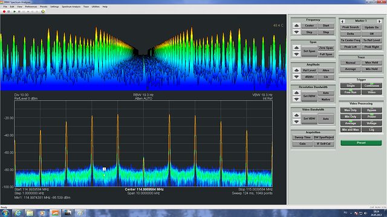Viewport: 387px width, 217px height.
Task: Toggle the marker Update On button
Action: tap(372, 27)
